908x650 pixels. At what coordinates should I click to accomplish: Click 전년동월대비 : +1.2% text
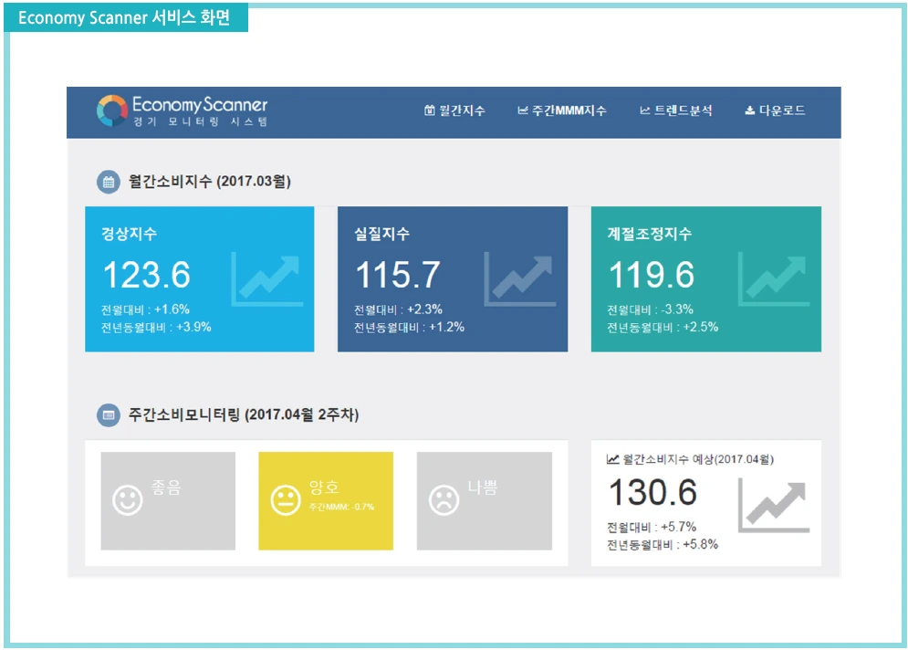(410, 328)
